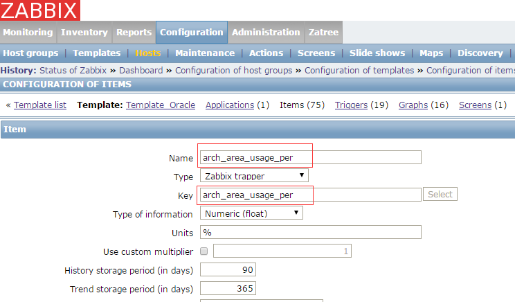Open Status of Zabbix history link
Image resolution: width=515 pixels, height=302 pixels.
(x=73, y=71)
